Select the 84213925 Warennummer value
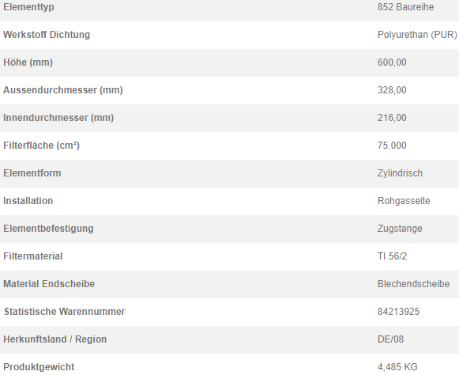 [398, 312]
